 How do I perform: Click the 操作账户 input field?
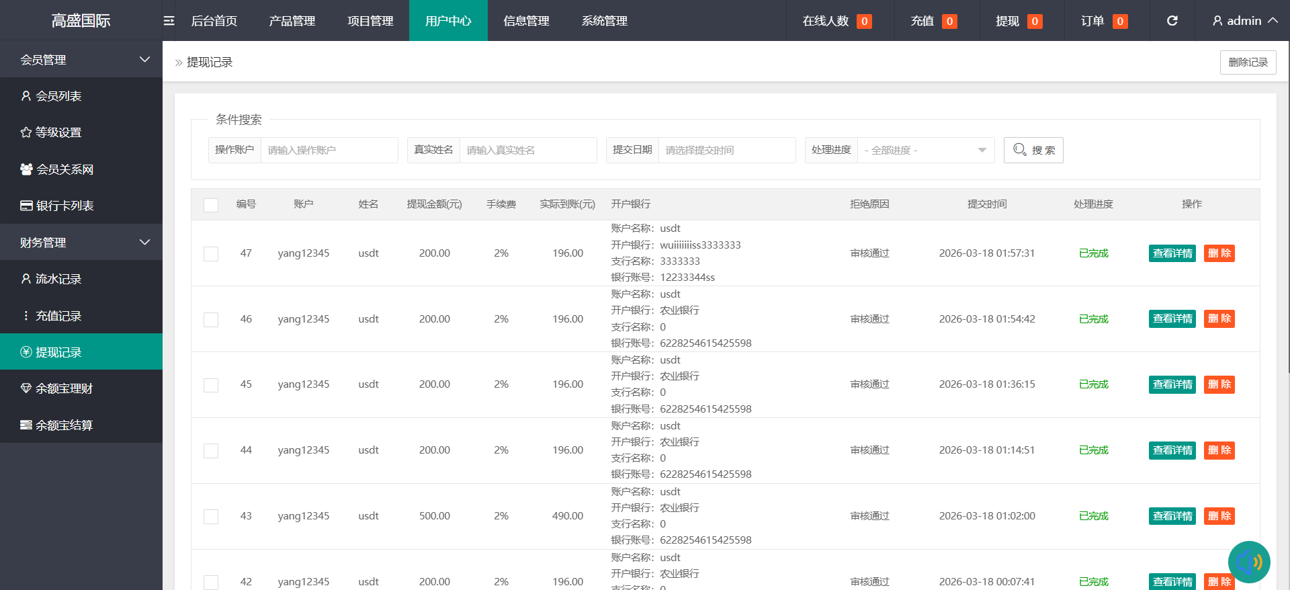329,150
